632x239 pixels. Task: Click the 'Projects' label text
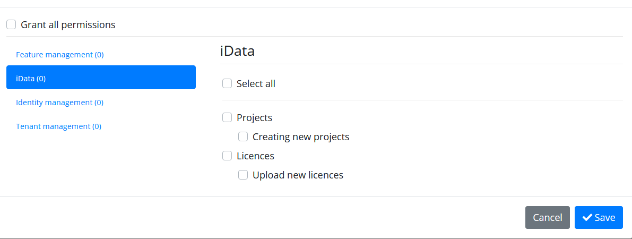tap(254, 118)
